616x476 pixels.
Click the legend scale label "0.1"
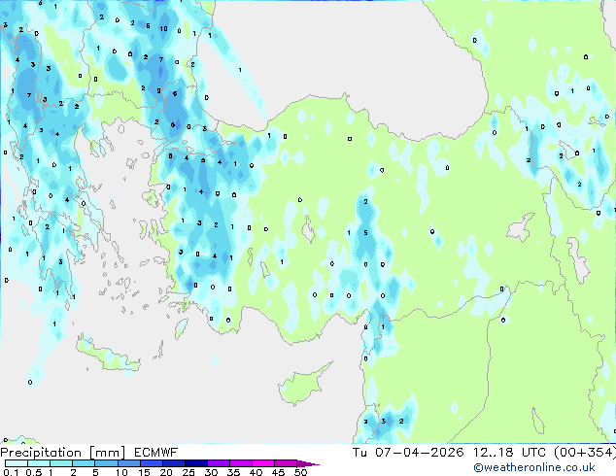pos(11,472)
